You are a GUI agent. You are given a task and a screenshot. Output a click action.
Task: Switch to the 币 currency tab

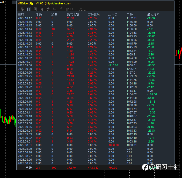(61, 9)
